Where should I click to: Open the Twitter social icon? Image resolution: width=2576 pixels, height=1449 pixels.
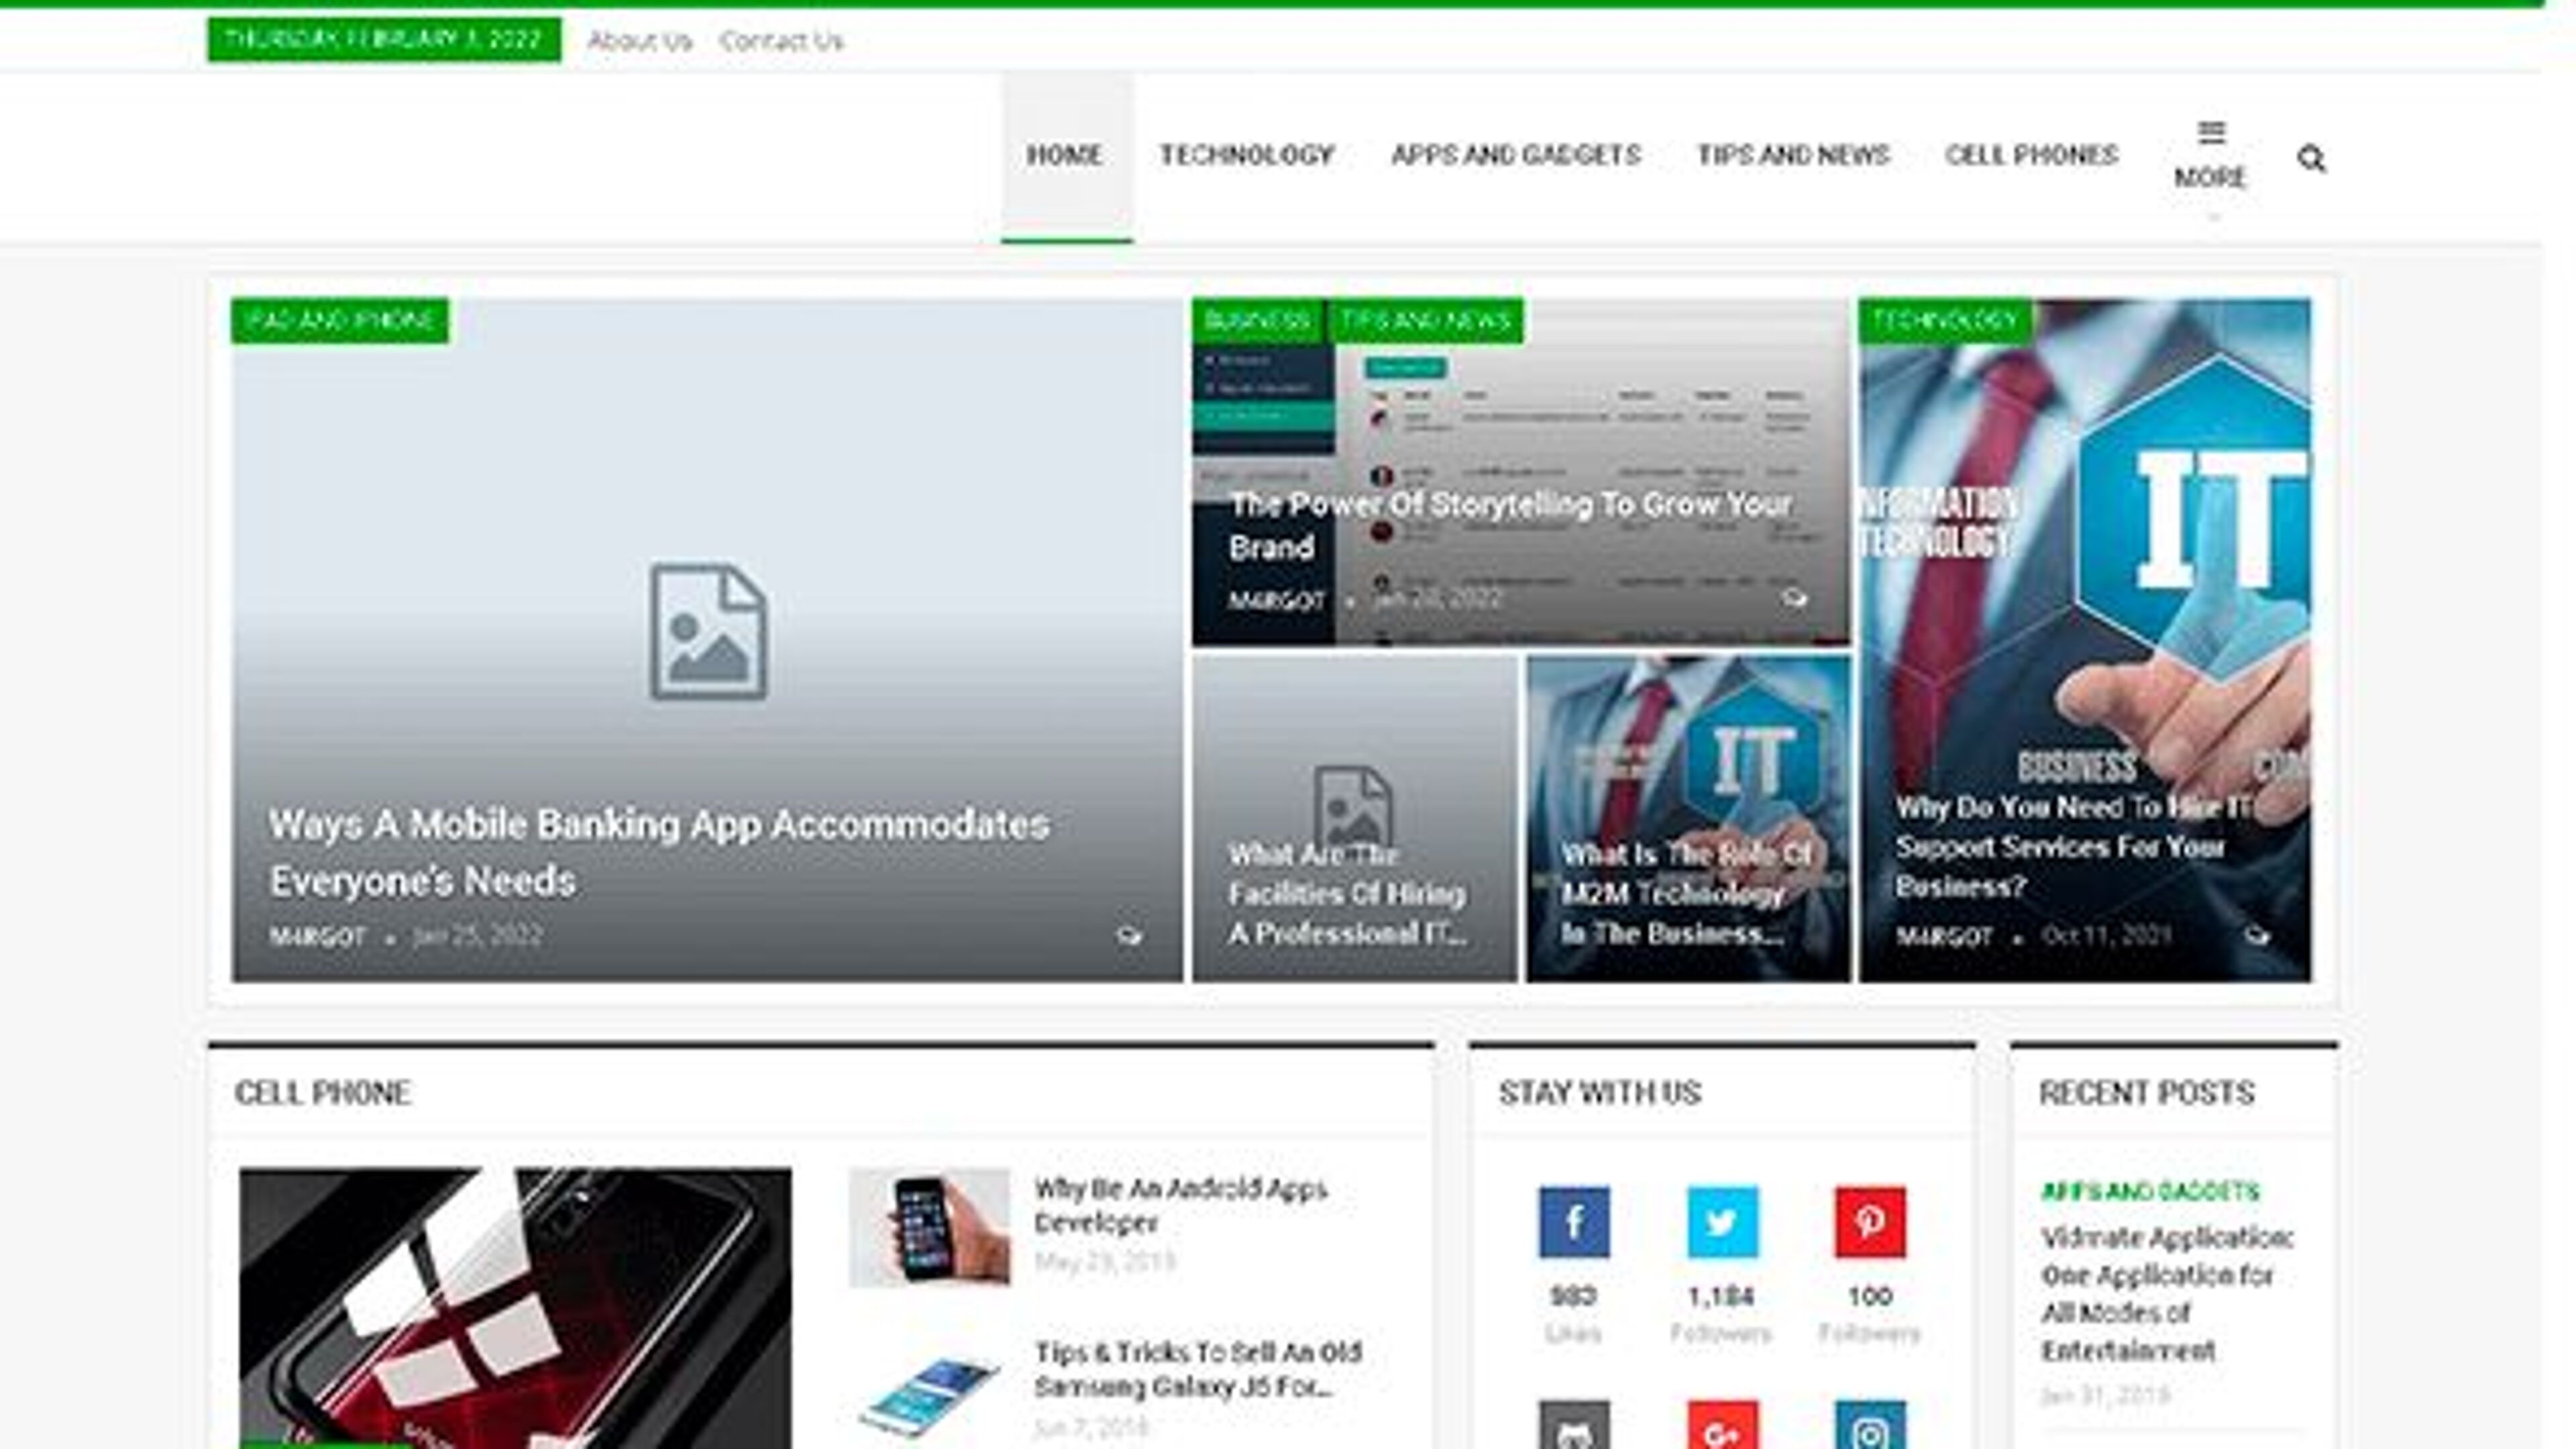(x=1722, y=1221)
